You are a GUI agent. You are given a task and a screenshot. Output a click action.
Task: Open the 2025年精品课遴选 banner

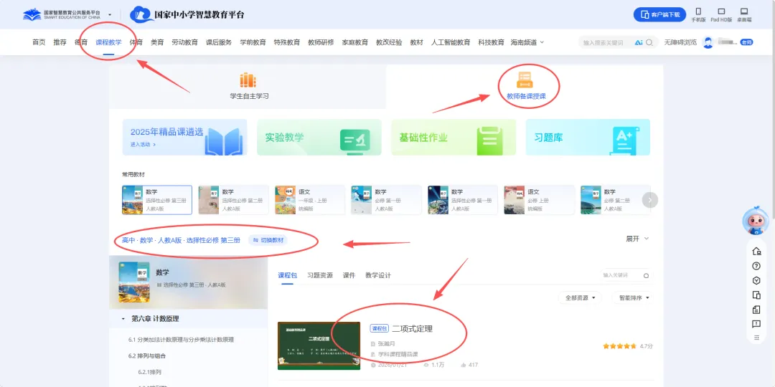tap(185, 137)
